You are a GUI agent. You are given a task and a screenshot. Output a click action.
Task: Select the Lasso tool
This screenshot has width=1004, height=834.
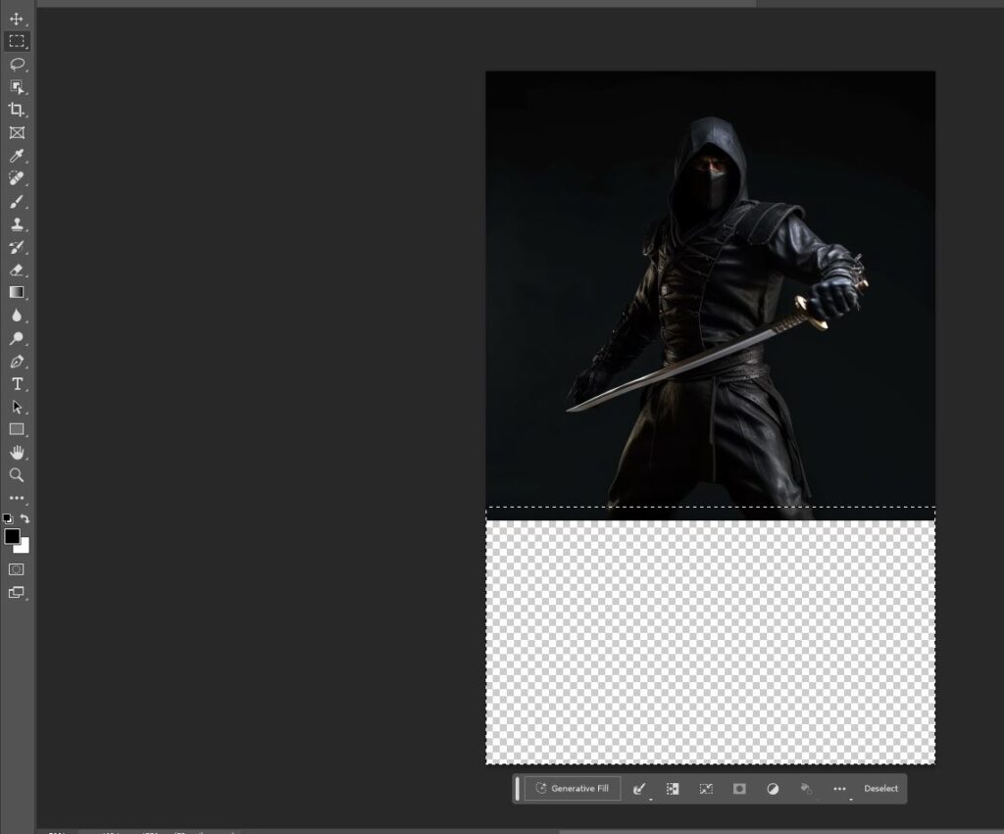[17, 64]
